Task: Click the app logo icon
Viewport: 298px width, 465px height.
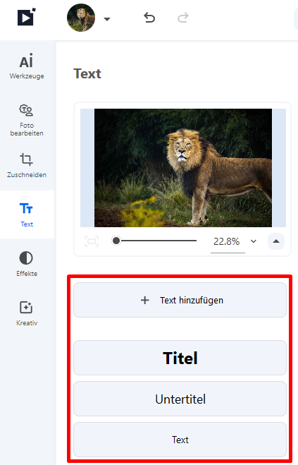Action: click(x=26, y=17)
